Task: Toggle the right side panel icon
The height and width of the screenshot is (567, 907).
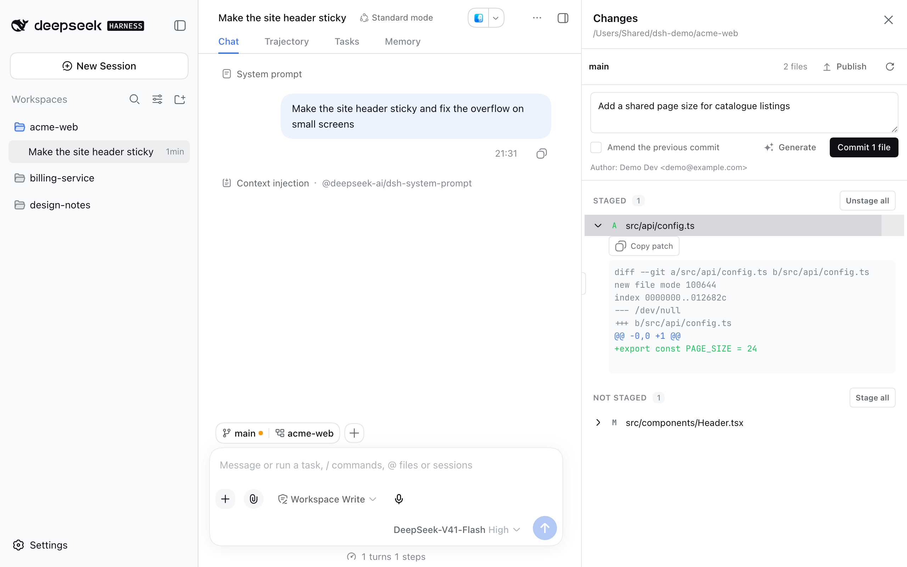Action: [x=563, y=18]
